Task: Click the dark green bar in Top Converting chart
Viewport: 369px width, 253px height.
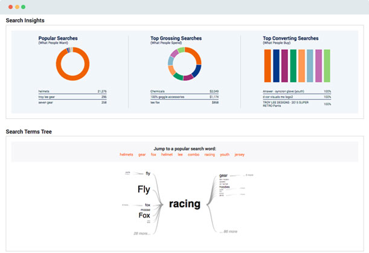Action: [294, 66]
